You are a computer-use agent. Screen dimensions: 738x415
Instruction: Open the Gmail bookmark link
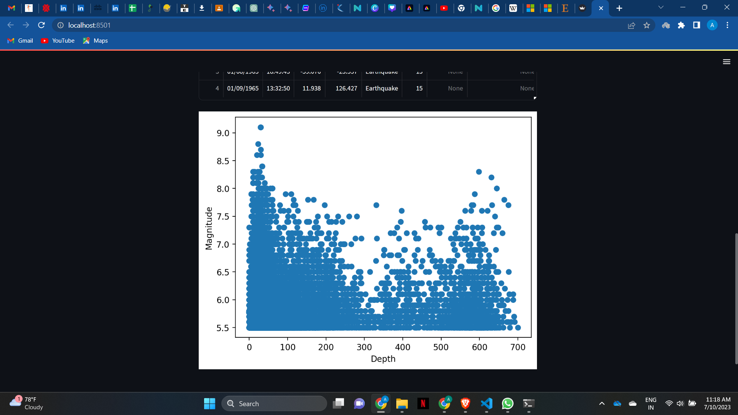pyautogui.click(x=20, y=40)
